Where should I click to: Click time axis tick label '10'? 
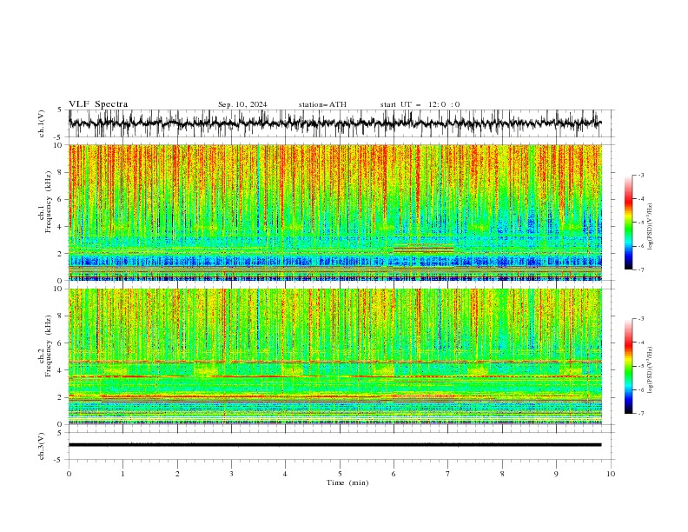[x=611, y=474]
